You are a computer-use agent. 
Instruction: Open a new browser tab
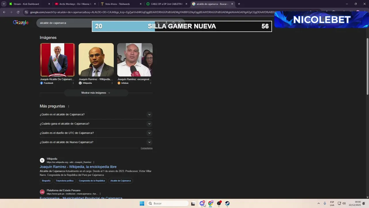(239, 4)
